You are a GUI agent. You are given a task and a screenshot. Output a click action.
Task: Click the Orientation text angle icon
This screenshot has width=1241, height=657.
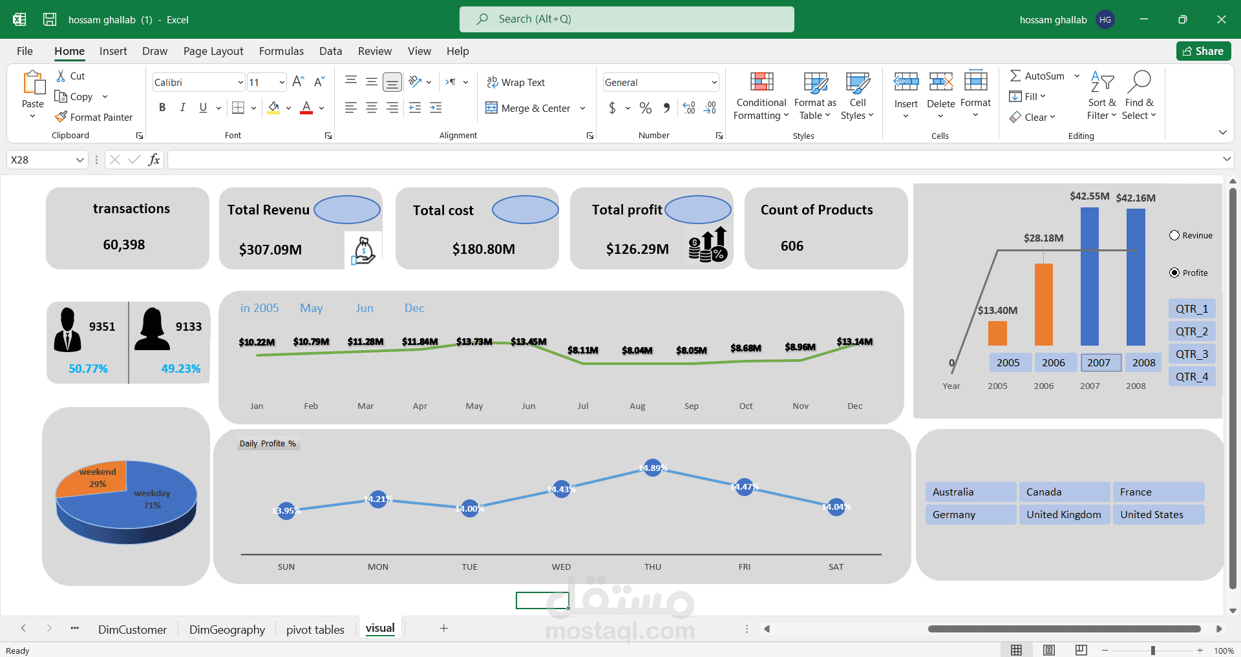pyautogui.click(x=415, y=81)
